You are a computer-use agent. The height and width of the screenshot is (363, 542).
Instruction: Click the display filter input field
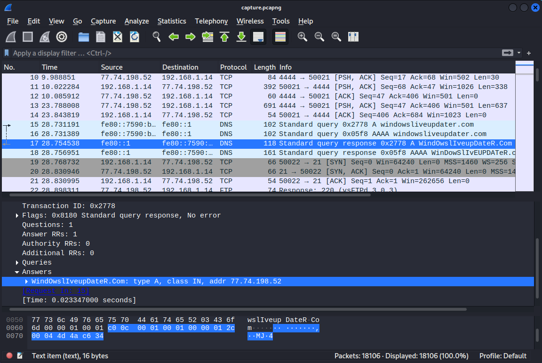click(x=256, y=53)
